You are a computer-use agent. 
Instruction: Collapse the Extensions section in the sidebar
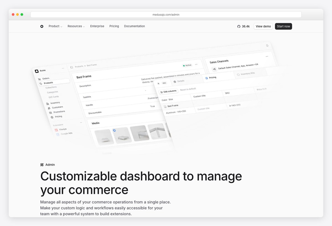81,123
